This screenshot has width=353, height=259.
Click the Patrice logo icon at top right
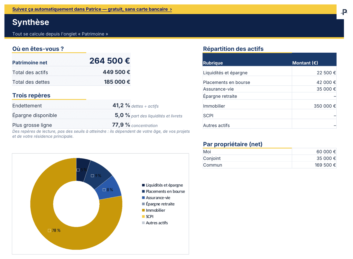pyautogui.click(x=344, y=12)
